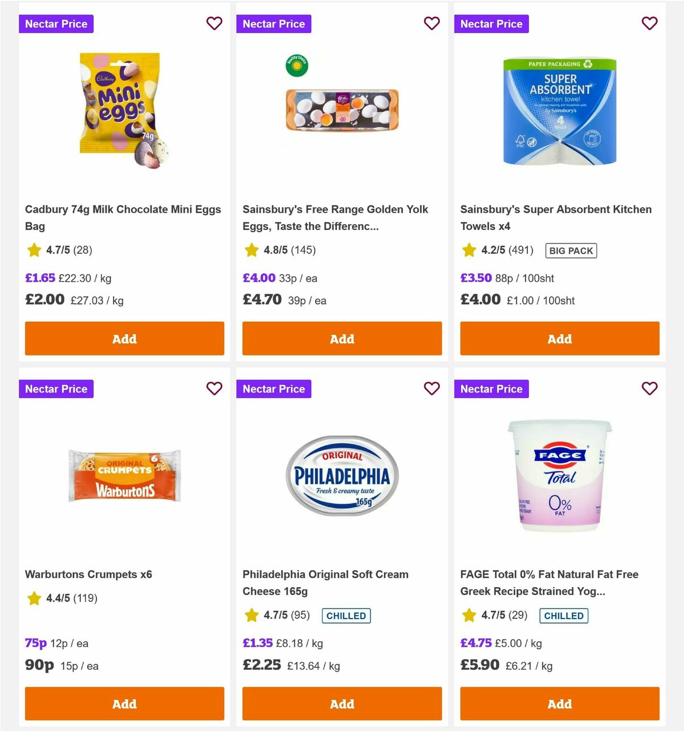Image resolution: width=684 pixels, height=732 pixels.
Task: Click the Nectar Price badge on Mini Eggs
Action: pyautogui.click(x=56, y=23)
